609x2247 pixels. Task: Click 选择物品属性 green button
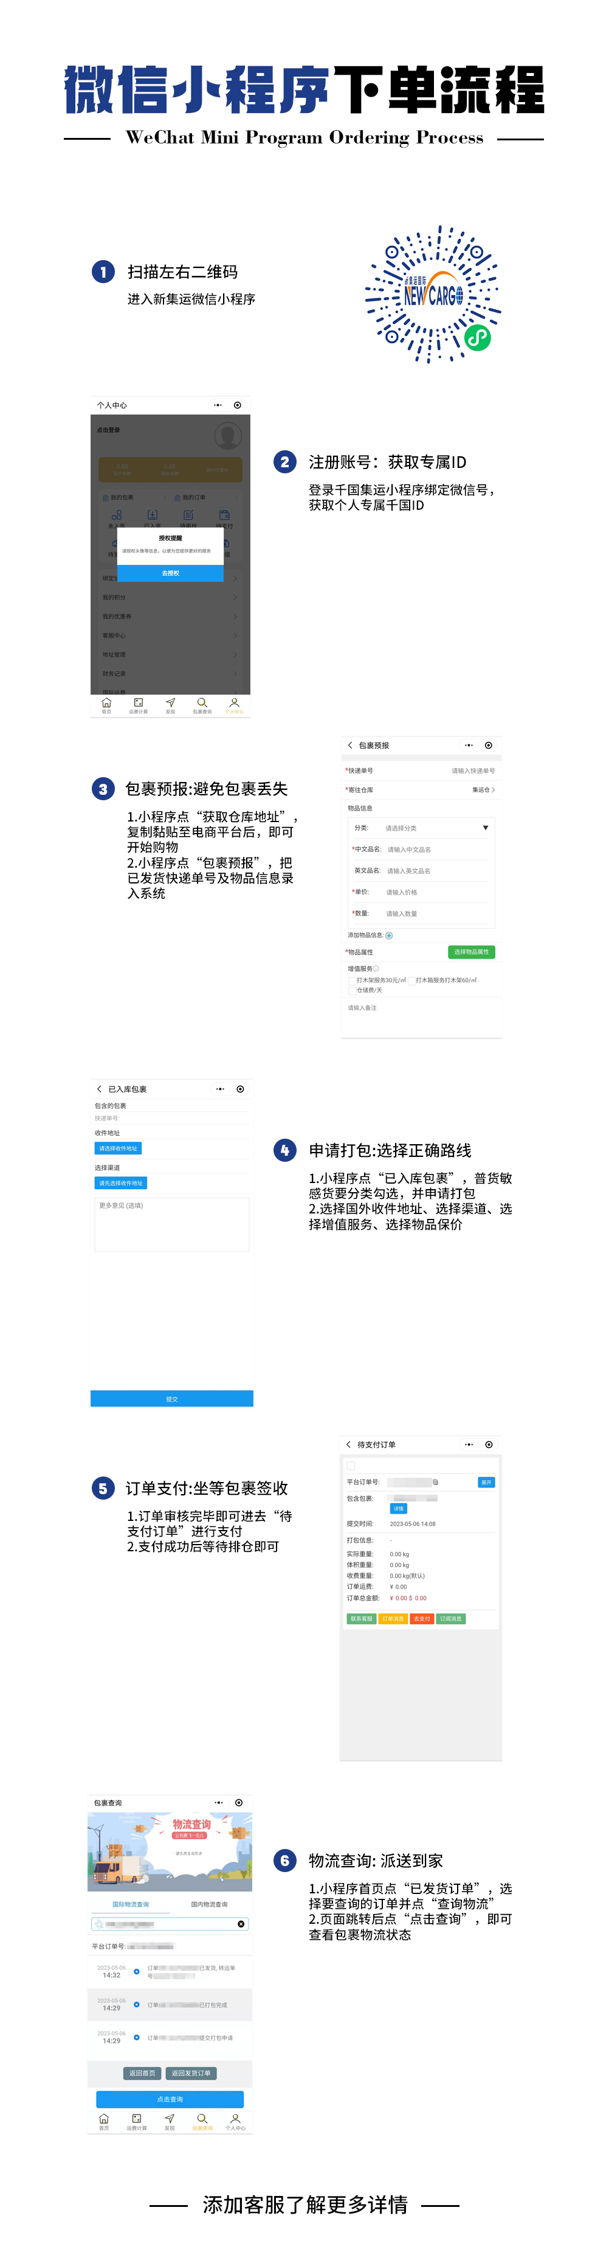coord(472,952)
